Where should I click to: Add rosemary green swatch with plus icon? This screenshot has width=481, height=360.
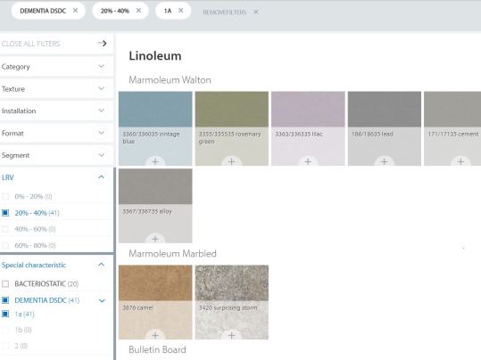coord(232,161)
